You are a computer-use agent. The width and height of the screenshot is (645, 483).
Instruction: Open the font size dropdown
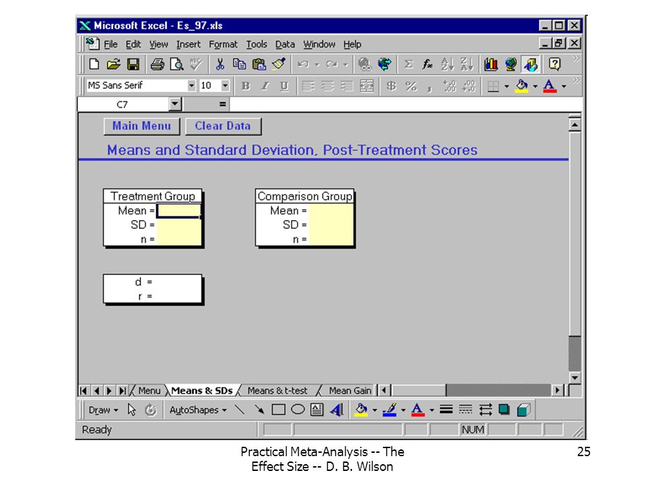coord(225,85)
